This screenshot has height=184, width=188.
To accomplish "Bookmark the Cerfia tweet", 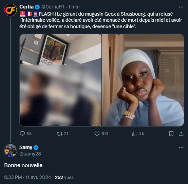I will (x=171, y=134).
